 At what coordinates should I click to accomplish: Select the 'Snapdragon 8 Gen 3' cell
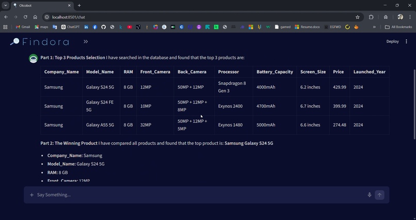[x=233, y=87]
